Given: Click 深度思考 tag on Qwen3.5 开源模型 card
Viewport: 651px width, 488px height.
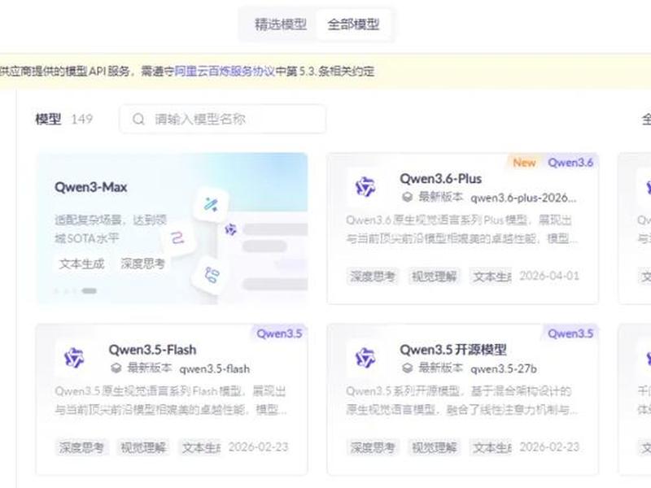Looking at the screenshot, I should [373, 447].
